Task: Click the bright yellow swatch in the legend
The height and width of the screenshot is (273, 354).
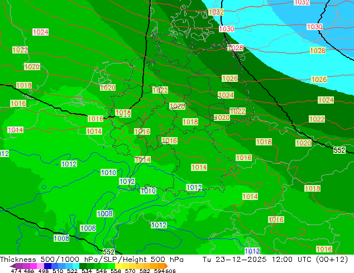Action: [x=118, y=266]
